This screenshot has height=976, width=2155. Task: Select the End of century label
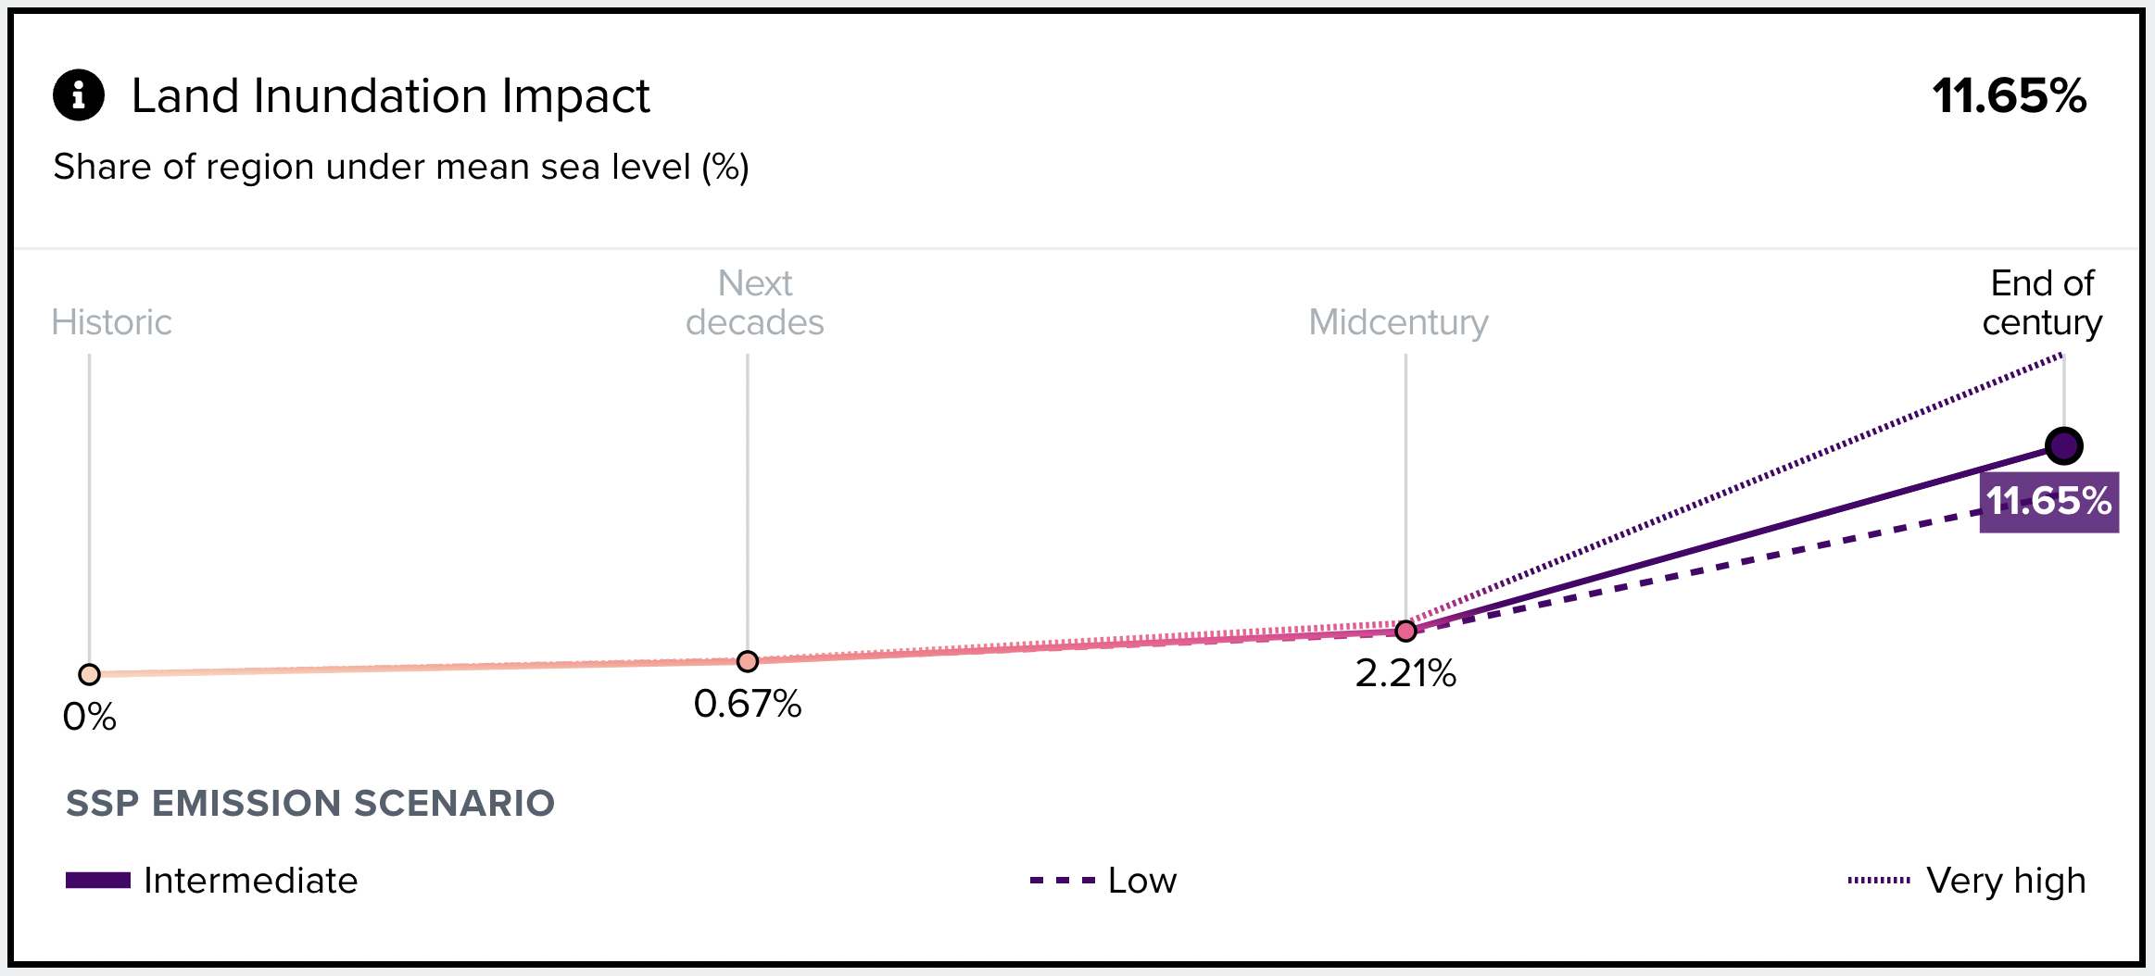pyautogui.click(x=2042, y=303)
